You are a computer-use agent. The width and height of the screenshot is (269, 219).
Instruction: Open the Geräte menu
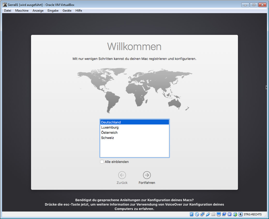(x=67, y=11)
